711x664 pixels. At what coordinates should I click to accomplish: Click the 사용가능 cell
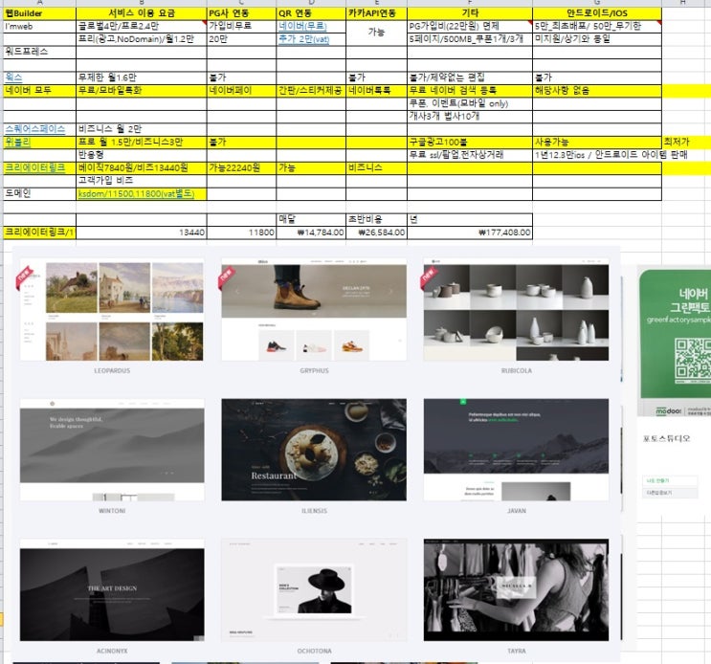(x=597, y=142)
